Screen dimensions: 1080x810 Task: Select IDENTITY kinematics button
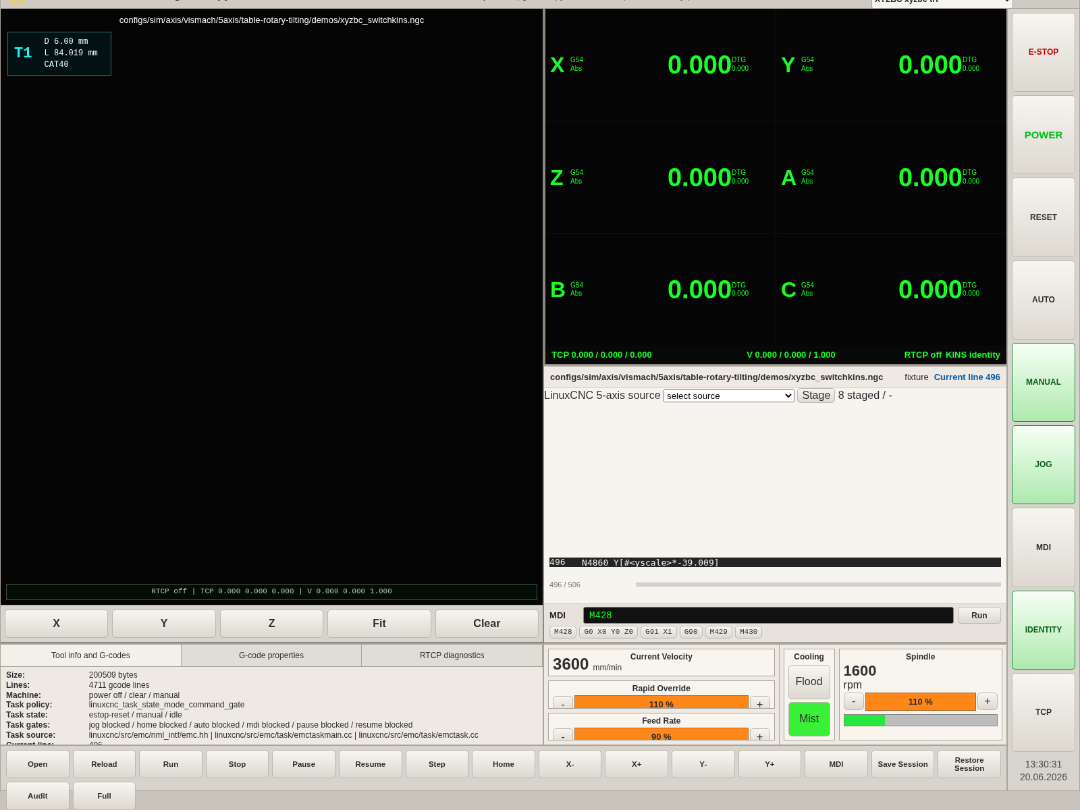coord(1043,630)
